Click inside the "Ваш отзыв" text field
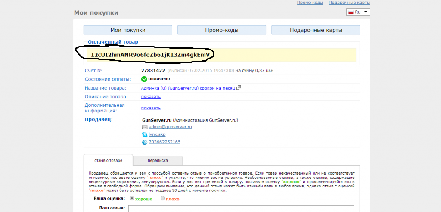441x212 pixels. pyautogui.click(x=241, y=208)
